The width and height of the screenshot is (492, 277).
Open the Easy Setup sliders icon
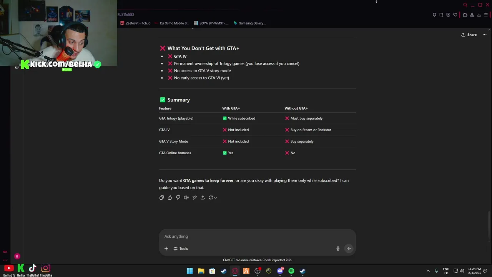click(x=486, y=15)
